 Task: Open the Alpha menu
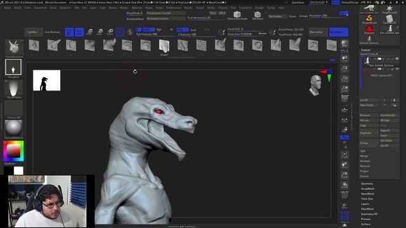tap(7, 8)
